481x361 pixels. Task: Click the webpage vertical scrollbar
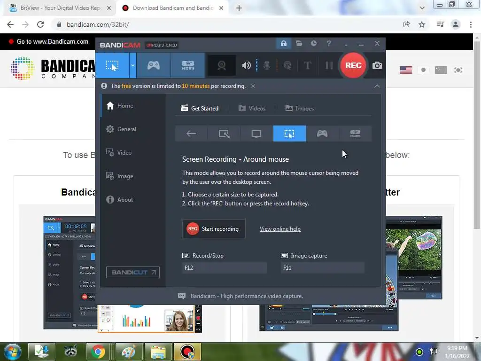(x=477, y=135)
